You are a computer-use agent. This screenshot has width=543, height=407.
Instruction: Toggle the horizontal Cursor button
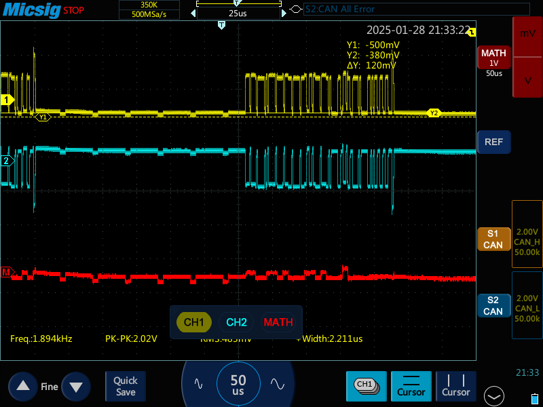411,386
